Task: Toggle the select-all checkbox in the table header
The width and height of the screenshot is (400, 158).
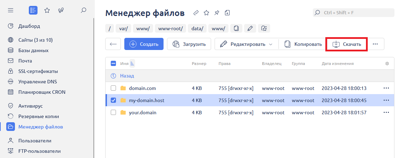Action: [x=113, y=64]
